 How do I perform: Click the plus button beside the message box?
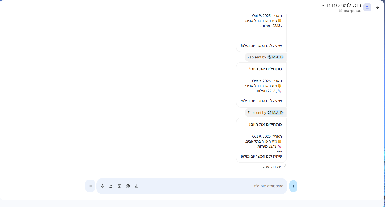point(293,186)
